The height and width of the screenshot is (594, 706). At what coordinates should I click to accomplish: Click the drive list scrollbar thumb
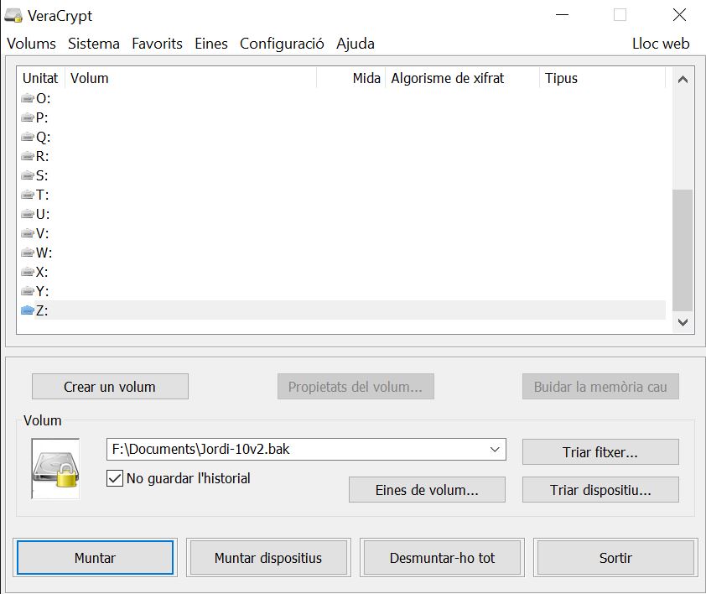(683, 250)
